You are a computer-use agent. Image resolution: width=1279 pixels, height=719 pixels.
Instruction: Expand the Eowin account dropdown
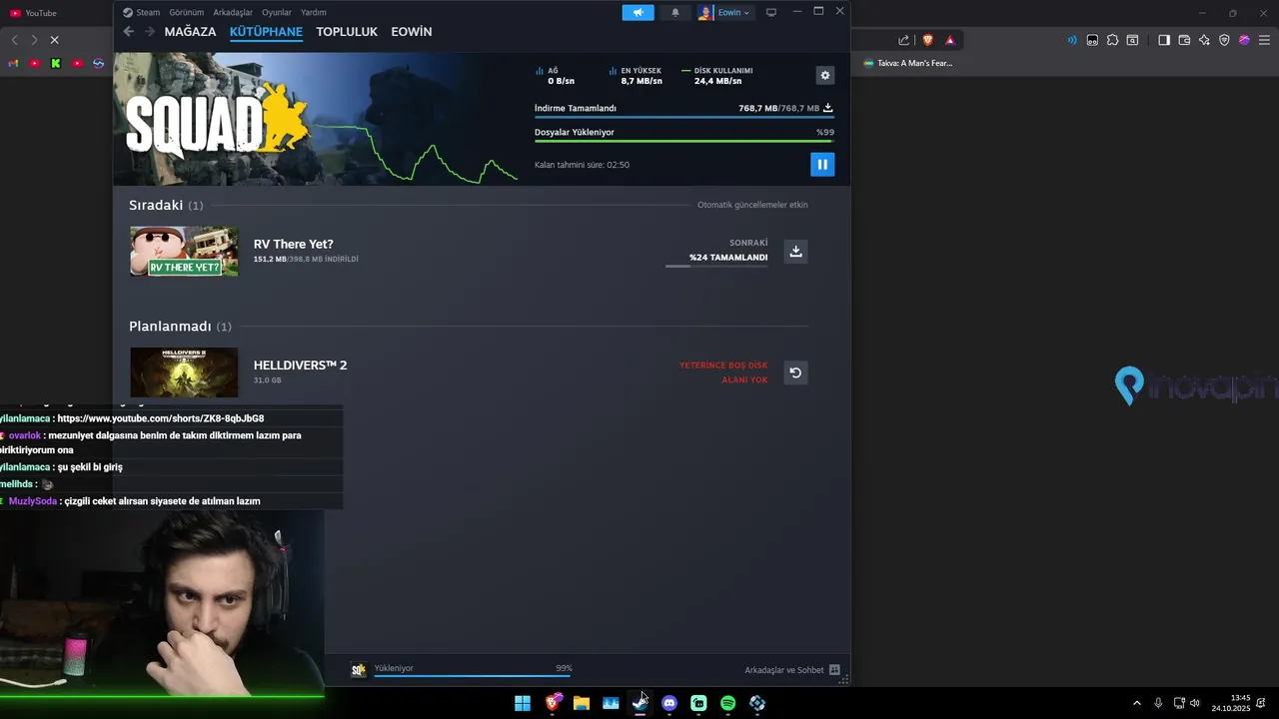point(724,12)
